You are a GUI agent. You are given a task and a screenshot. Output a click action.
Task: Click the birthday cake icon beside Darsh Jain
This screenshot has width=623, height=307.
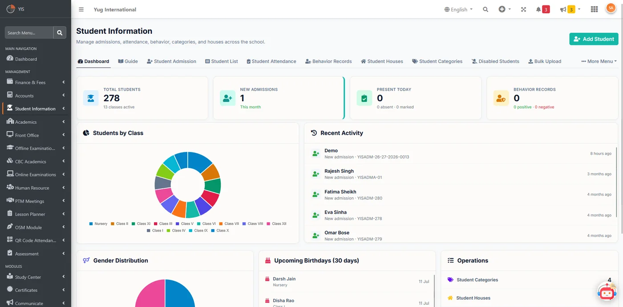(267, 279)
